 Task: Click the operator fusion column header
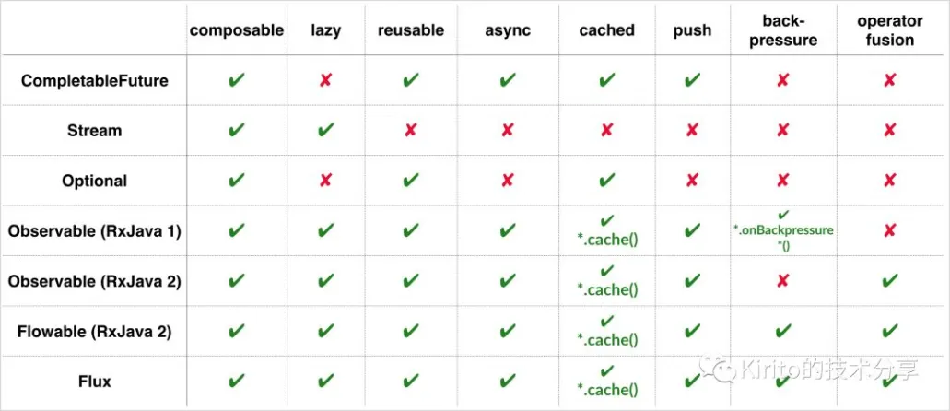pos(889,31)
